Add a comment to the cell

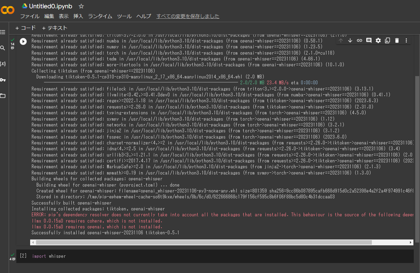(x=369, y=40)
